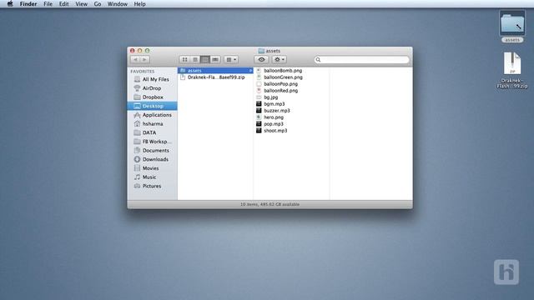Switch Finder to icon view
This screenshot has width=534, height=300.
pyautogui.click(x=184, y=59)
